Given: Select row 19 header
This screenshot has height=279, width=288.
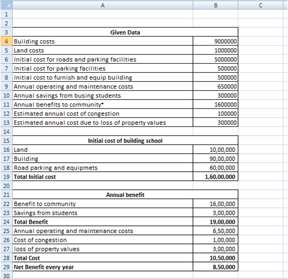Looking at the screenshot, I should 6,177.
